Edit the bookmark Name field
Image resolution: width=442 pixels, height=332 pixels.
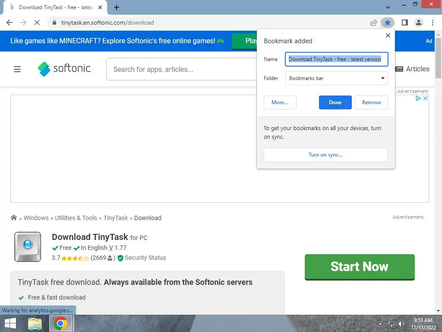(337, 59)
